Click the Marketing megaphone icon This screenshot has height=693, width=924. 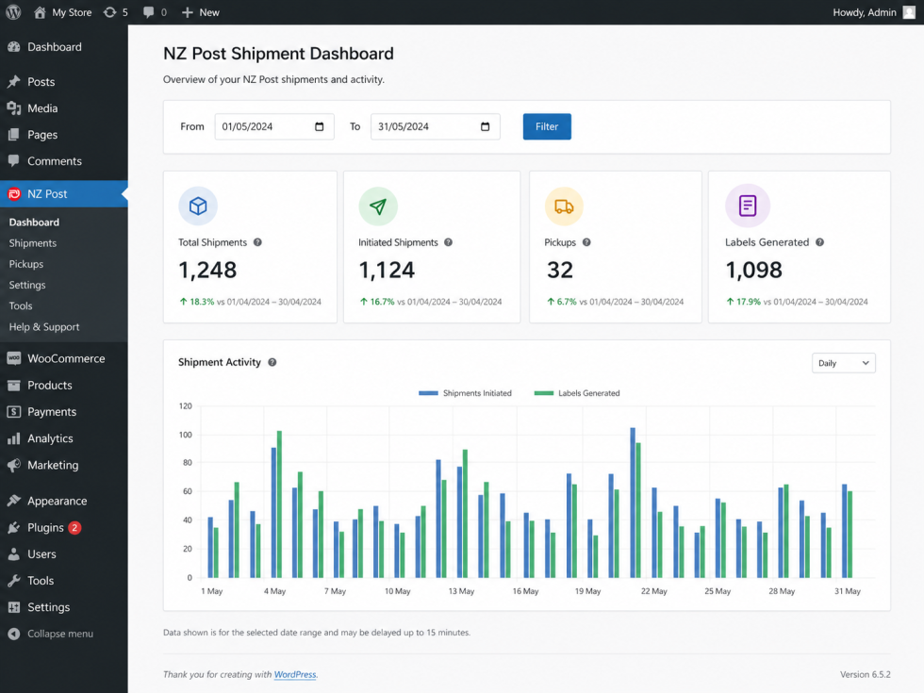14,465
